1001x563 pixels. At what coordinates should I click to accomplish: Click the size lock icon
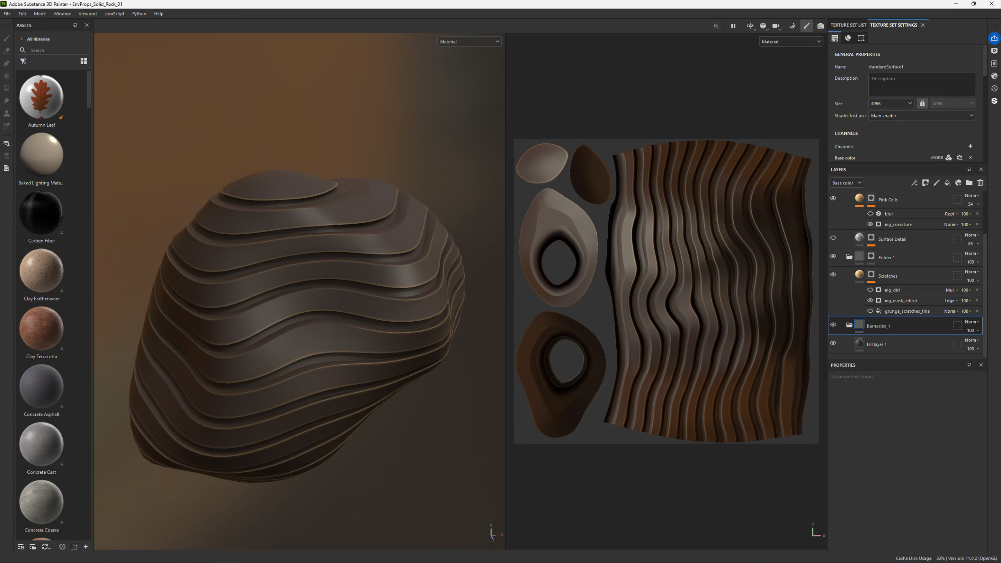click(922, 103)
